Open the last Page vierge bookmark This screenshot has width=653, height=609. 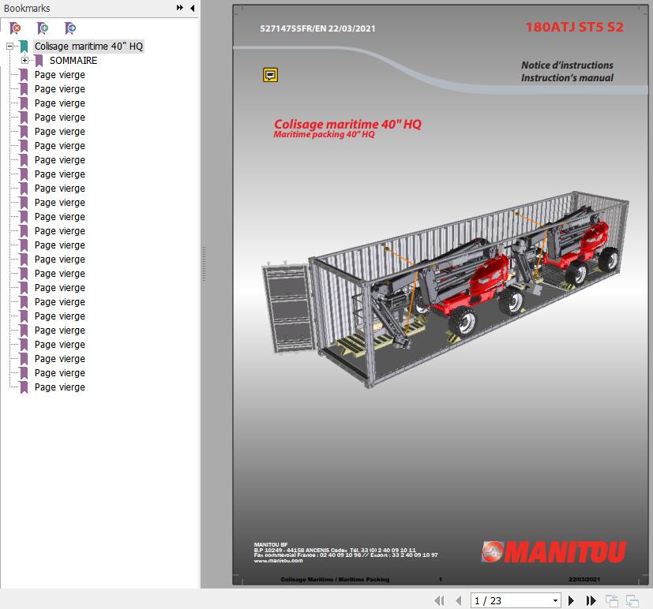click(59, 387)
